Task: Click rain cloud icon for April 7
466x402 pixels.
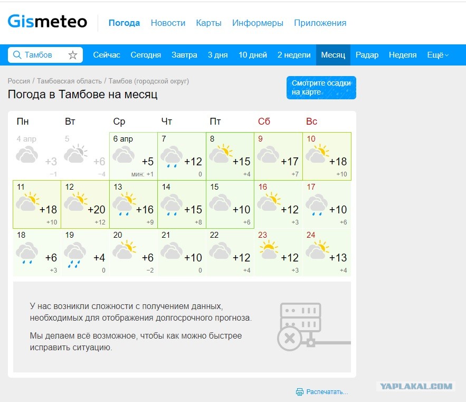Action: click(172, 156)
